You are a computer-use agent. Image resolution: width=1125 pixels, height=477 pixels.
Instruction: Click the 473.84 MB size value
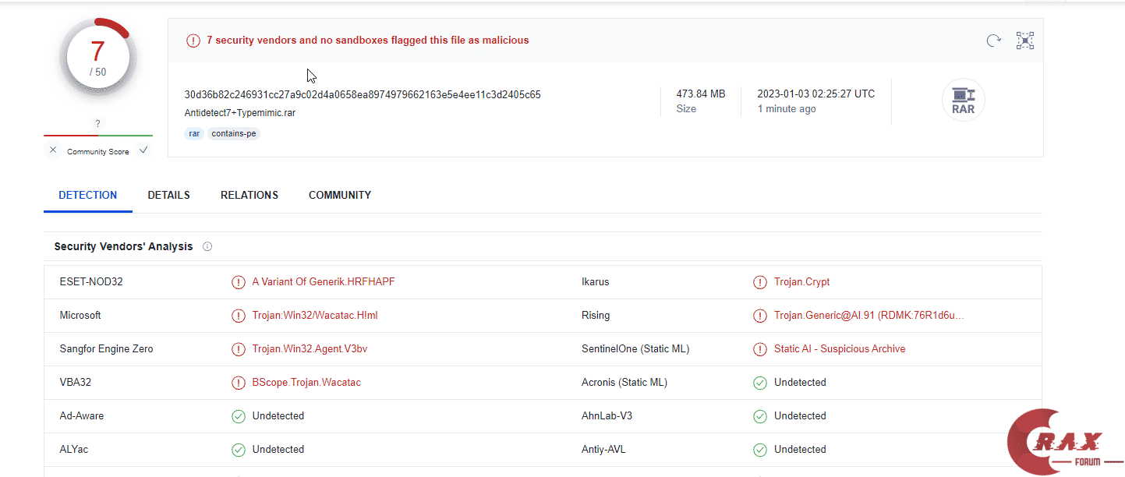point(701,94)
